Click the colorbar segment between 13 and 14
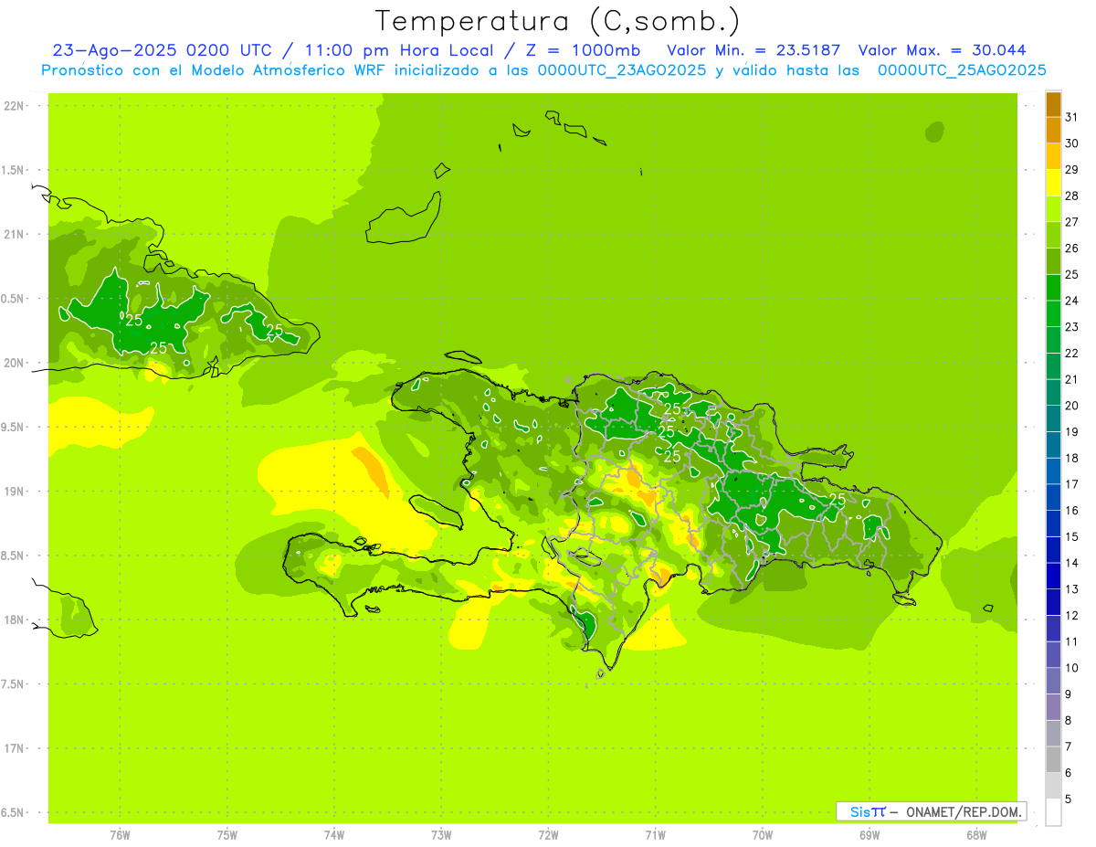 (1053, 576)
